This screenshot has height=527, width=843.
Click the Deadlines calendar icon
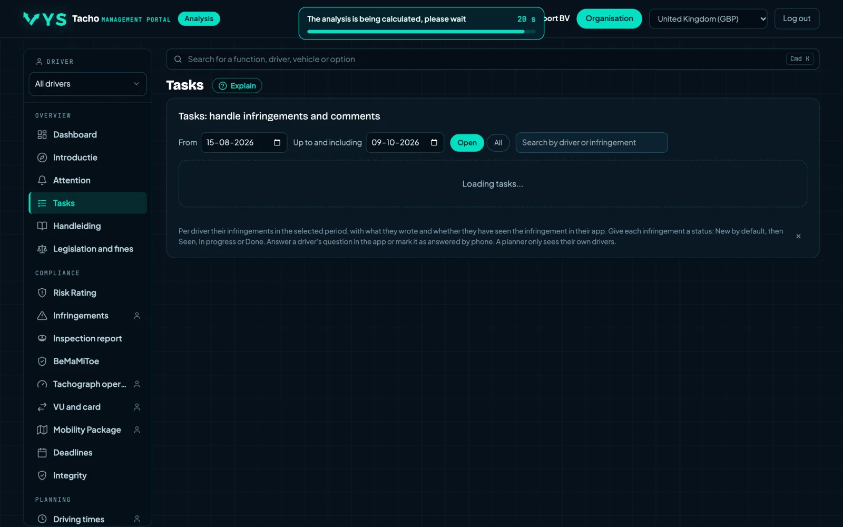coord(42,453)
